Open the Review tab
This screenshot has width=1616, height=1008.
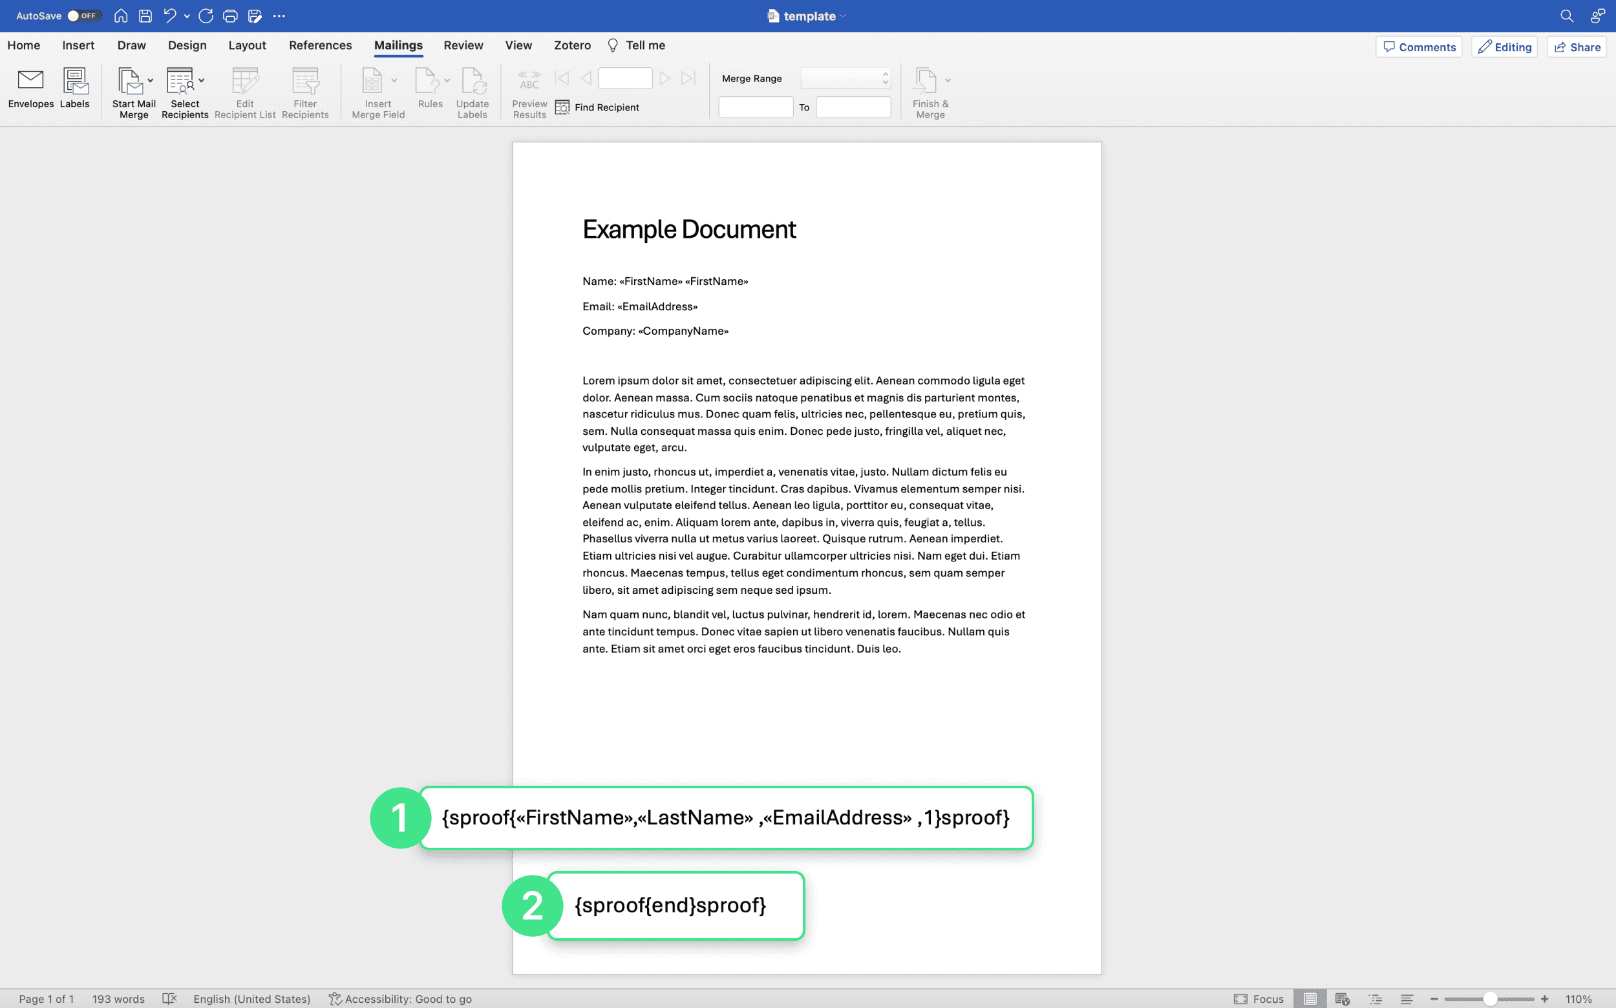coord(463,45)
